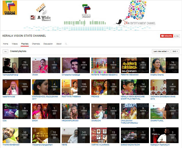The width and height of the screenshot is (182, 148).
Task: Open the PERINTE VISMAYAM playlist thumbnail
Action: point(135,65)
